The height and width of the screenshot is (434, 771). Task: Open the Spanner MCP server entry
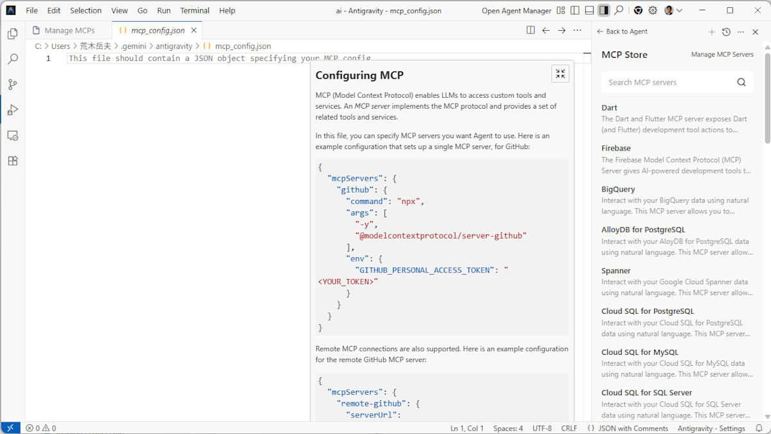pyautogui.click(x=677, y=282)
